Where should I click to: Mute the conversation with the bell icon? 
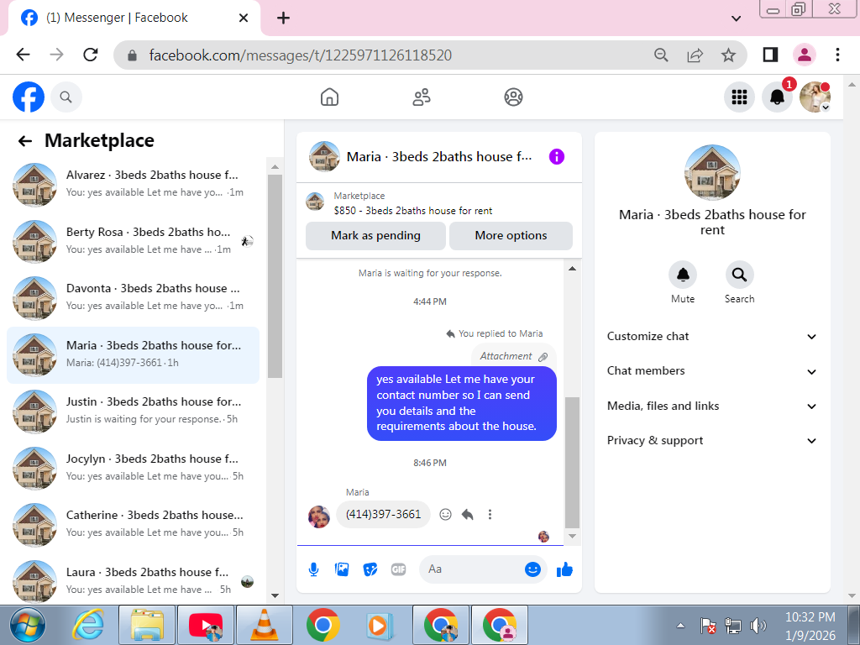pos(683,275)
